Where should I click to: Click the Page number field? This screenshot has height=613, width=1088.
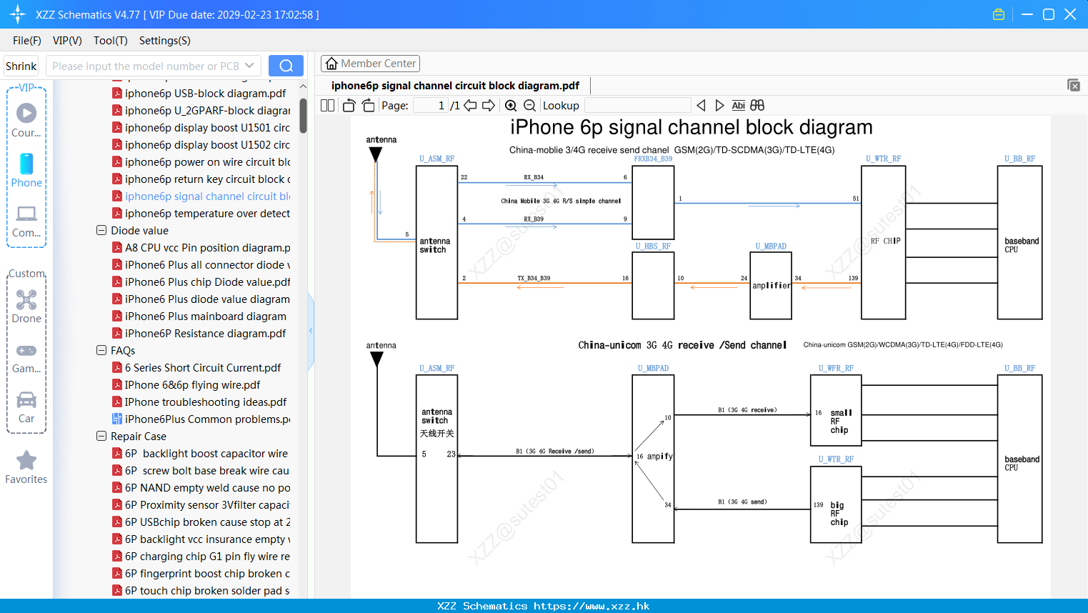(x=430, y=105)
